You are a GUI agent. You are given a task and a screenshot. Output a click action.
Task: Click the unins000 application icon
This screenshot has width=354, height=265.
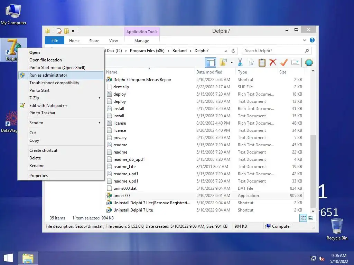[x=109, y=196]
